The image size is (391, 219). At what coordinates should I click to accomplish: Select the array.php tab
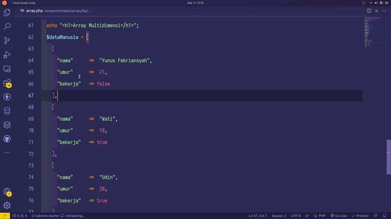tap(34, 11)
